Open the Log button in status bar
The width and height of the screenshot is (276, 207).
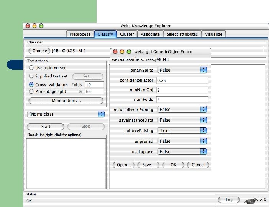click(229, 200)
